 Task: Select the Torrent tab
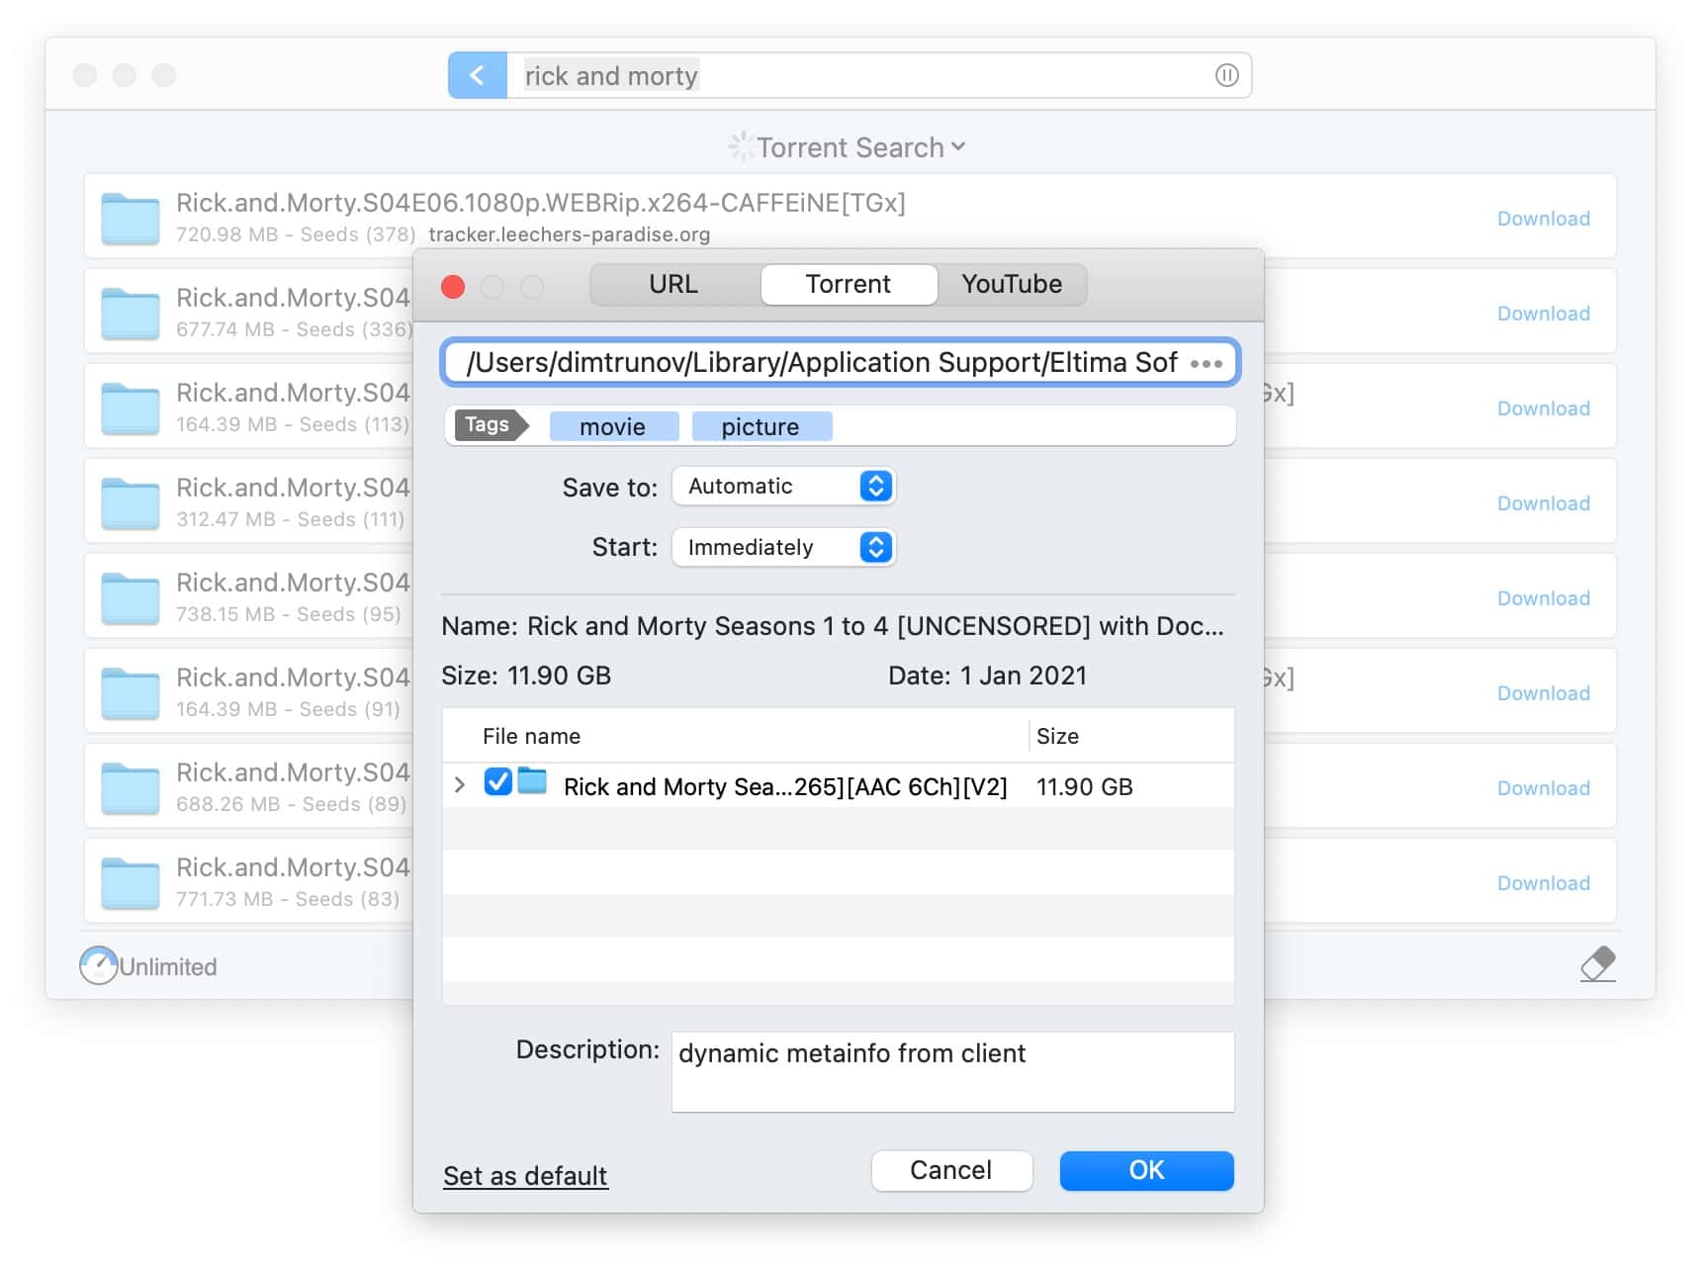click(x=849, y=284)
